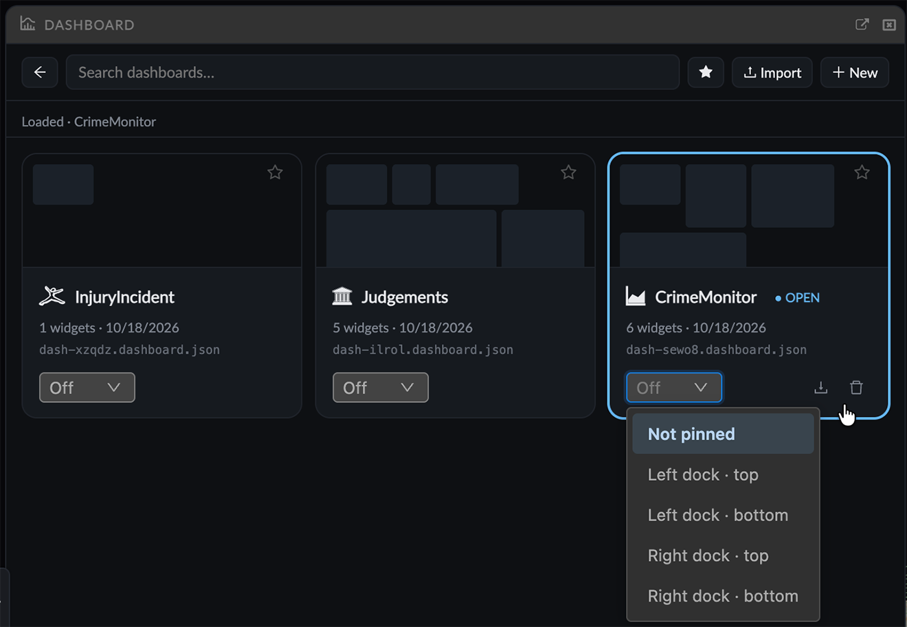Open the InjuryIncident pin dropdown showing Off
This screenshot has width=907, height=627.
pos(87,387)
